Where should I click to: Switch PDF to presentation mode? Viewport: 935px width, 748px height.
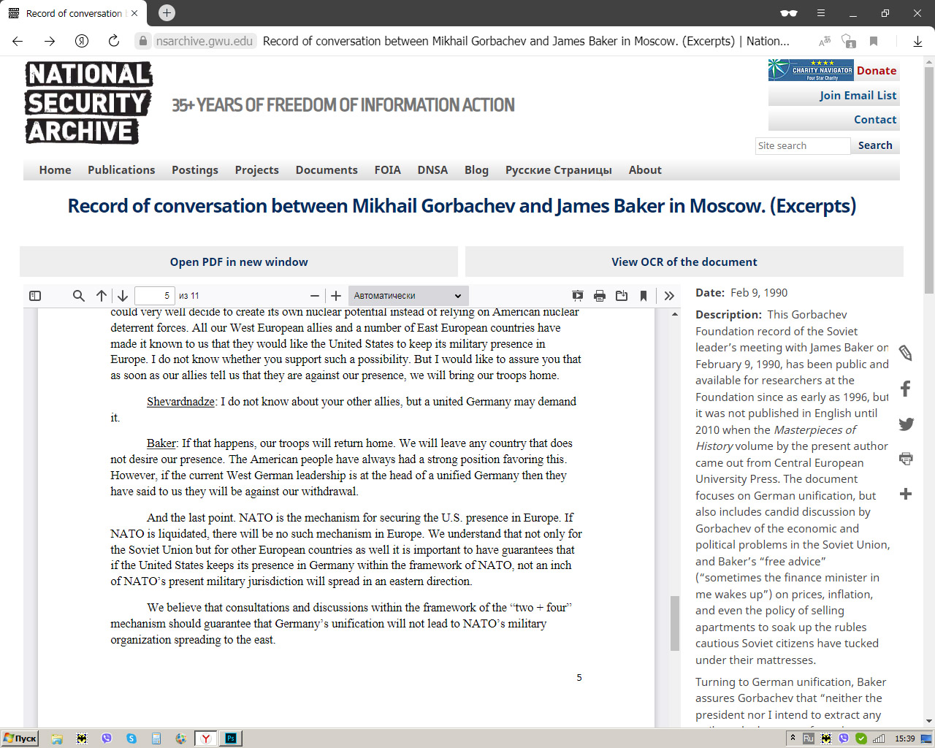point(578,296)
